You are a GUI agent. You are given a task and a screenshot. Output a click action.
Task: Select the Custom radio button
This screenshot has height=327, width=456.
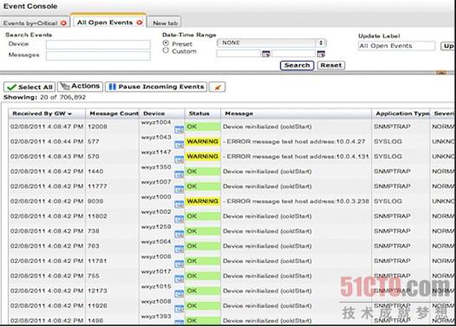click(x=166, y=50)
